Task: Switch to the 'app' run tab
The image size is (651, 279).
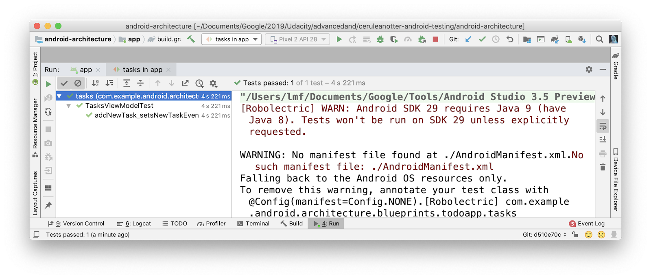Action: [85, 70]
